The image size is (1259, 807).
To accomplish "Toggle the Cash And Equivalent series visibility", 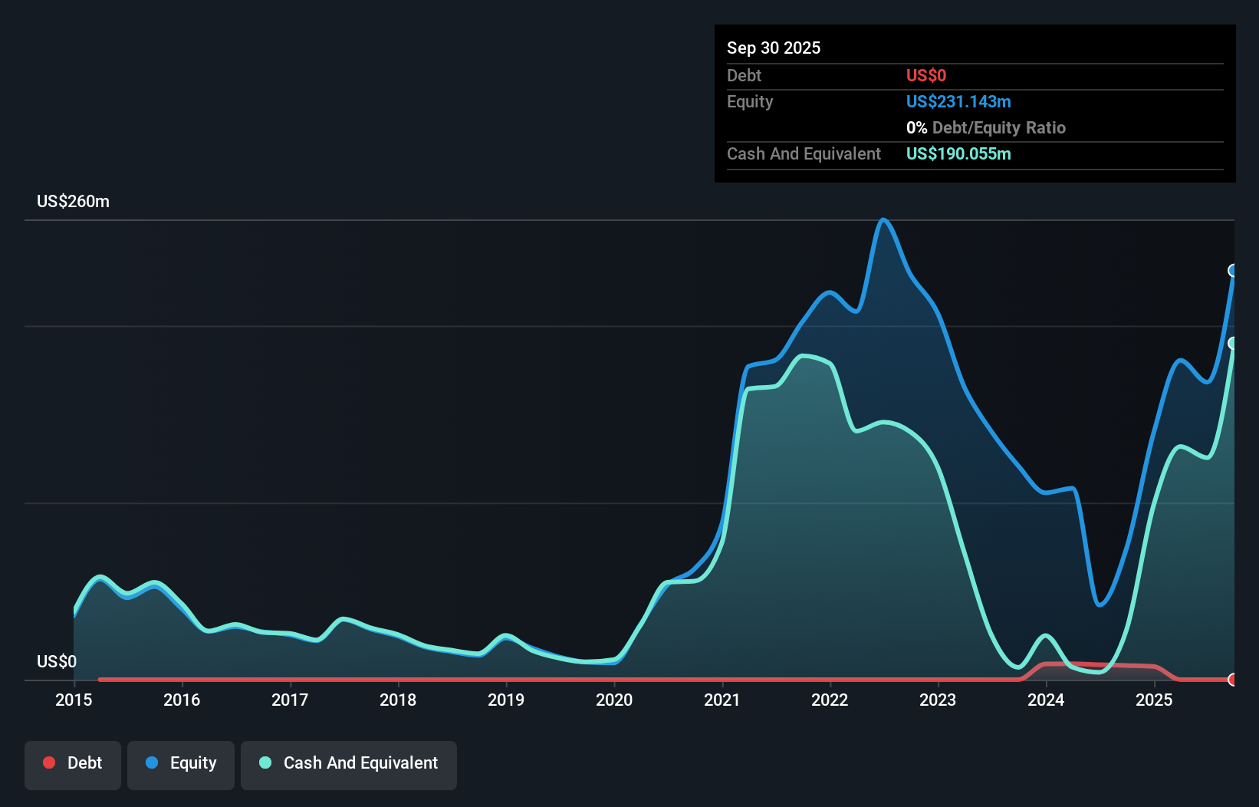I will click(x=349, y=763).
